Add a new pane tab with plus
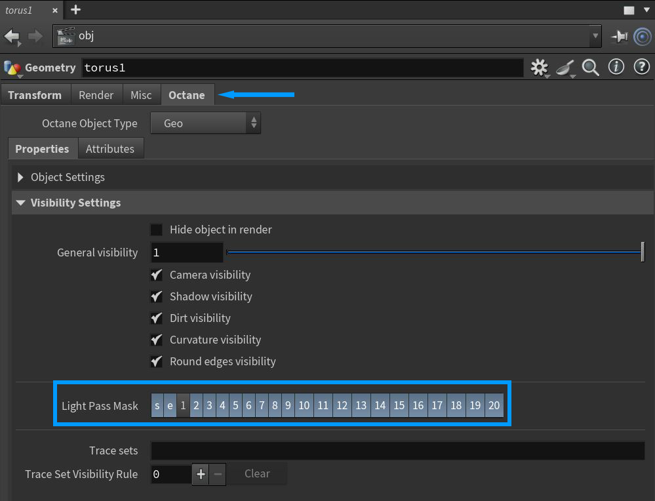This screenshot has height=501, width=655. point(75,10)
